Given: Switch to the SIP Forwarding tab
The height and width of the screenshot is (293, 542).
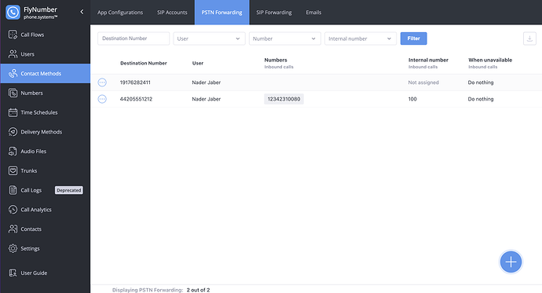Looking at the screenshot, I should tap(274, 13).
